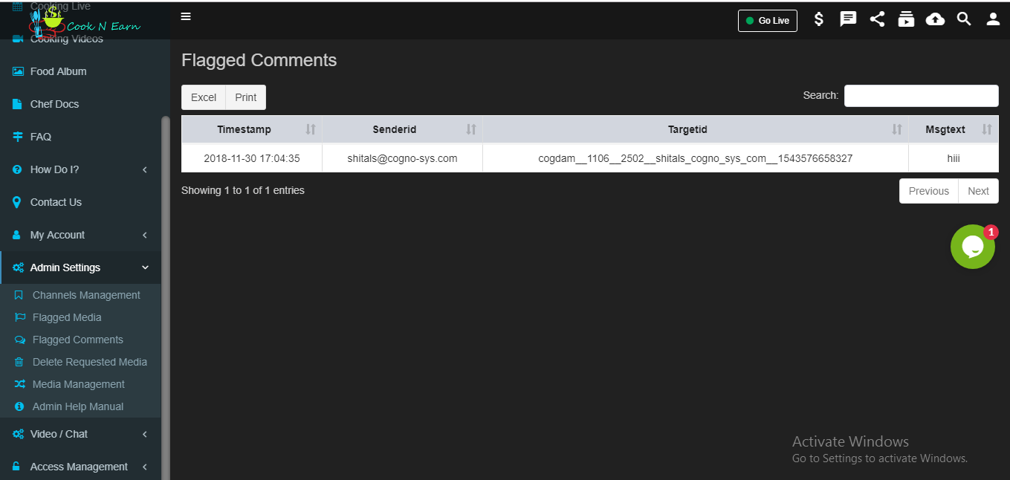Click the sidebar vertical scrollbar
Viewport: 1010px width, 480px height.
tap(166, 297)
